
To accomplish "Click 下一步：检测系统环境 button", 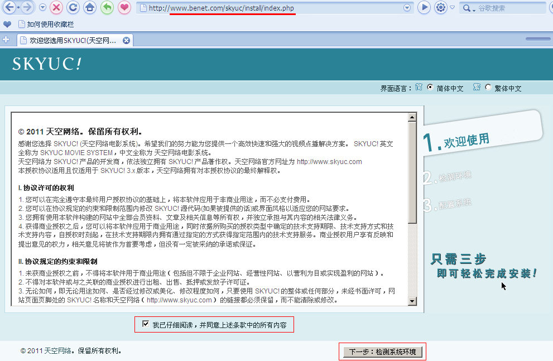I will click(383, 352).
